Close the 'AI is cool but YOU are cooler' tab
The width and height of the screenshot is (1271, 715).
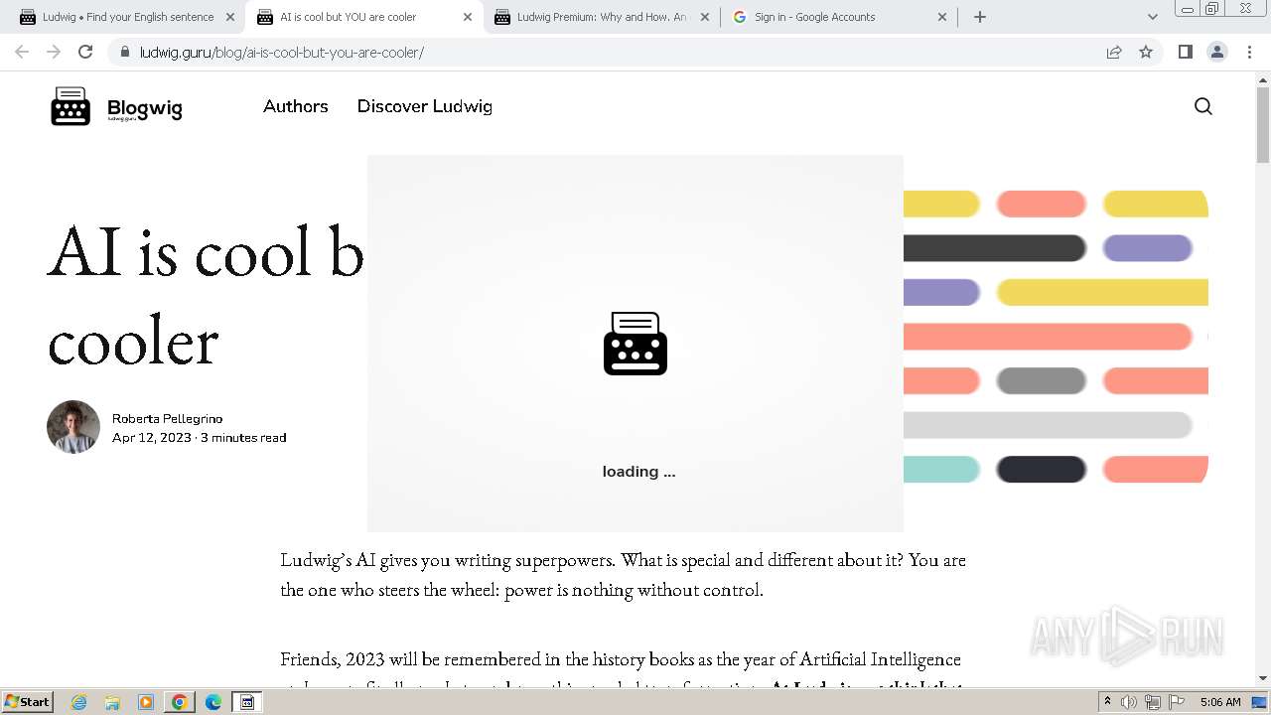click(468, 17)
